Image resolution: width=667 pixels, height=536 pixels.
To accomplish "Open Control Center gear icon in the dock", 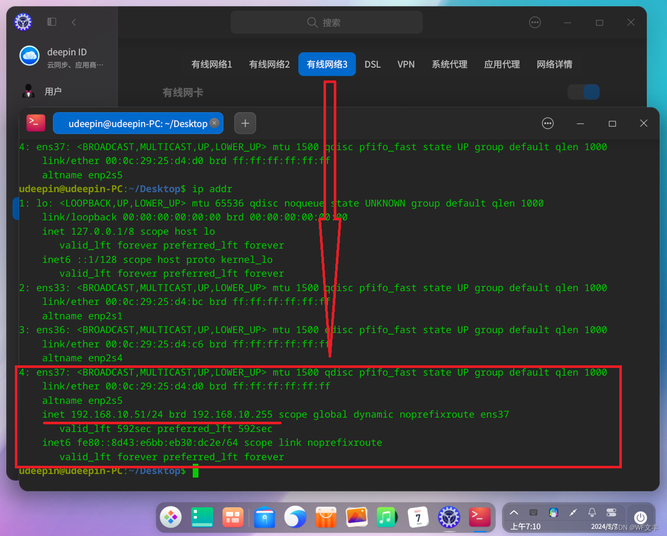I will pyautogui.click(x=449, y=517).
